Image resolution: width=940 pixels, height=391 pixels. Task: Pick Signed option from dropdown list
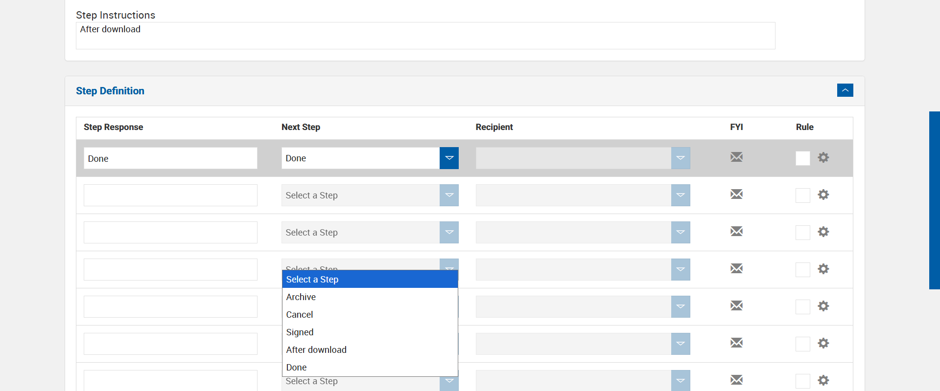pyautogui.click(x=300, y=332)
